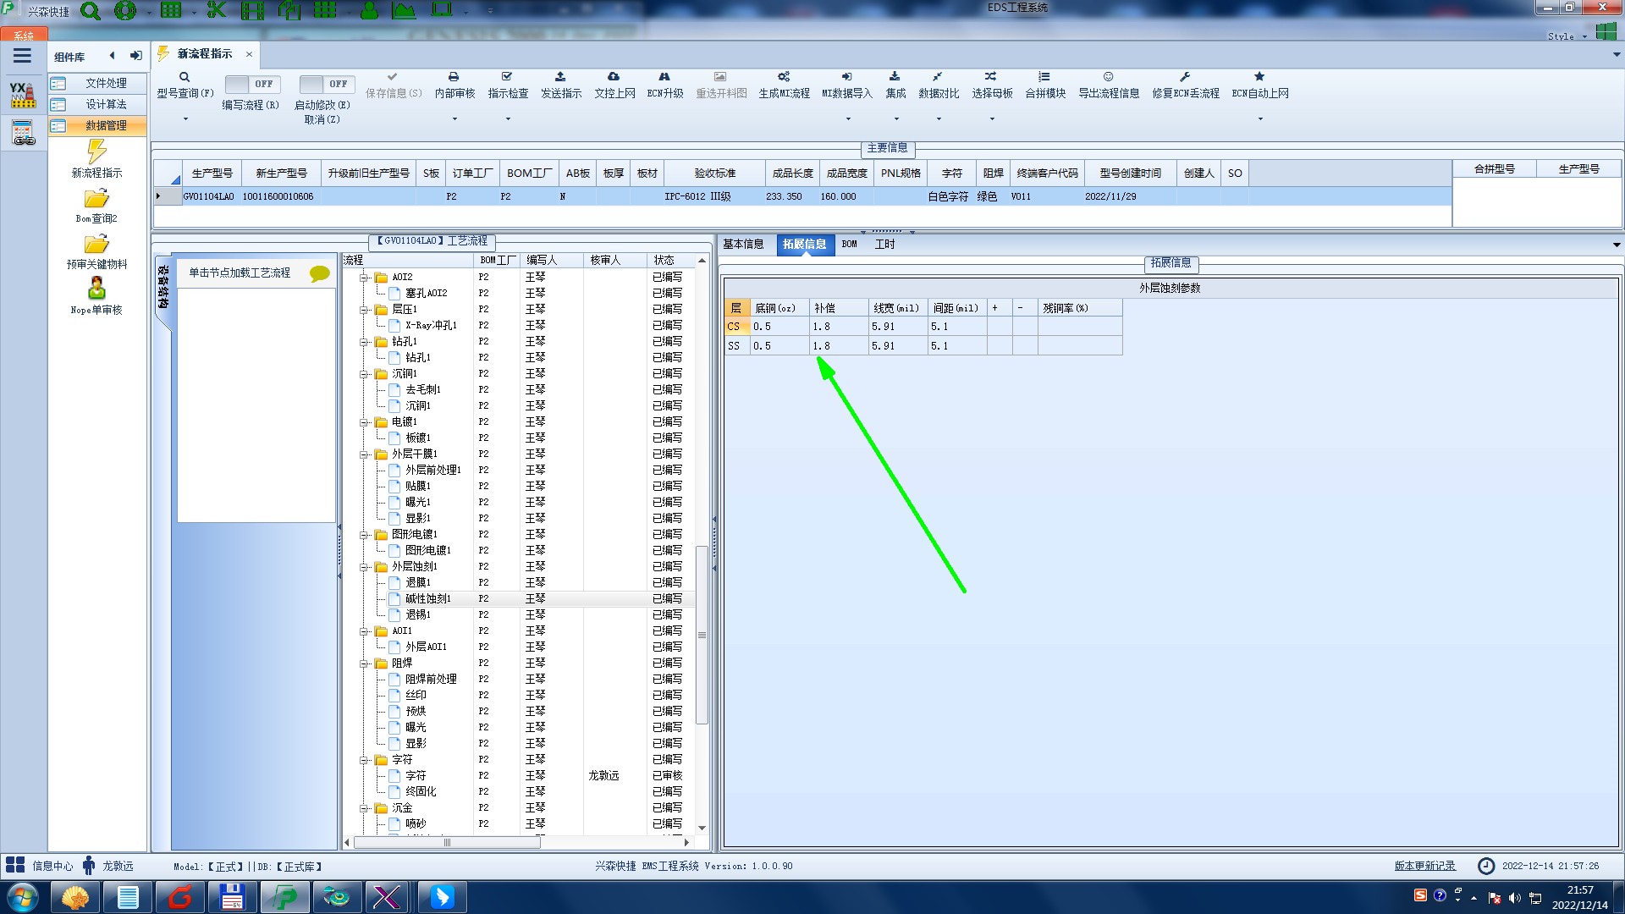Switch to the 基本信息 tab
1625x914 pixels.
[x=743, y=245]
